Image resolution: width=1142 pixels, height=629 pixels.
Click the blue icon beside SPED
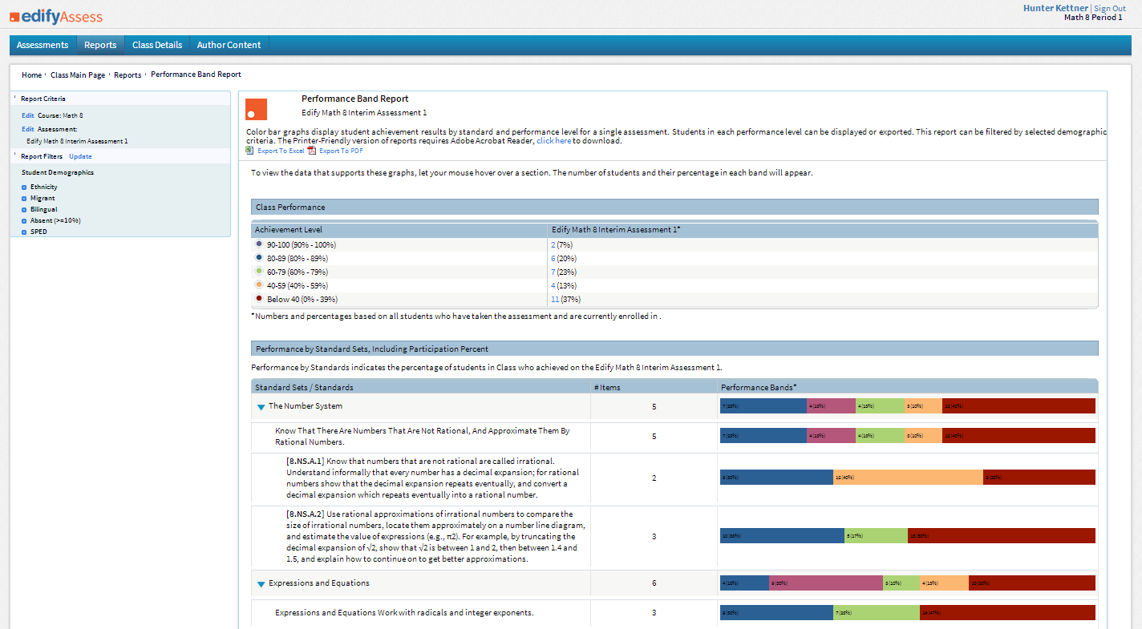[x=24, y=232]
